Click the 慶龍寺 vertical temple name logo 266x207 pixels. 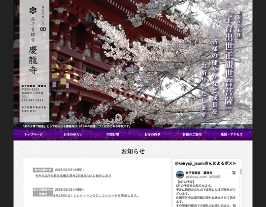click(33, 60)
